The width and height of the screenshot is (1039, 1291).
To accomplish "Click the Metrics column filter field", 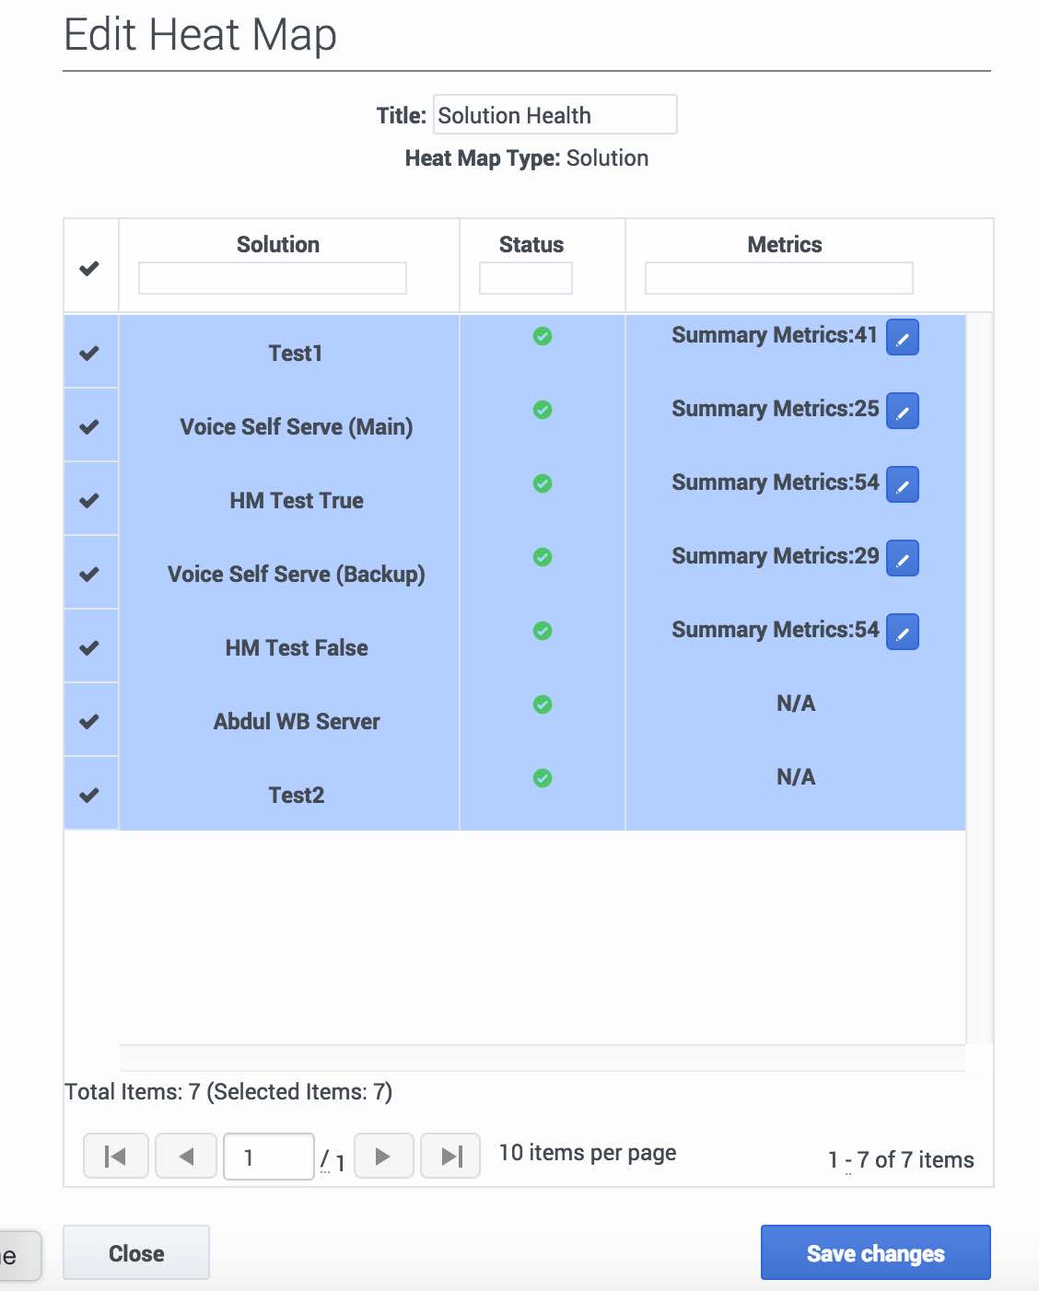I will point(779,278).
